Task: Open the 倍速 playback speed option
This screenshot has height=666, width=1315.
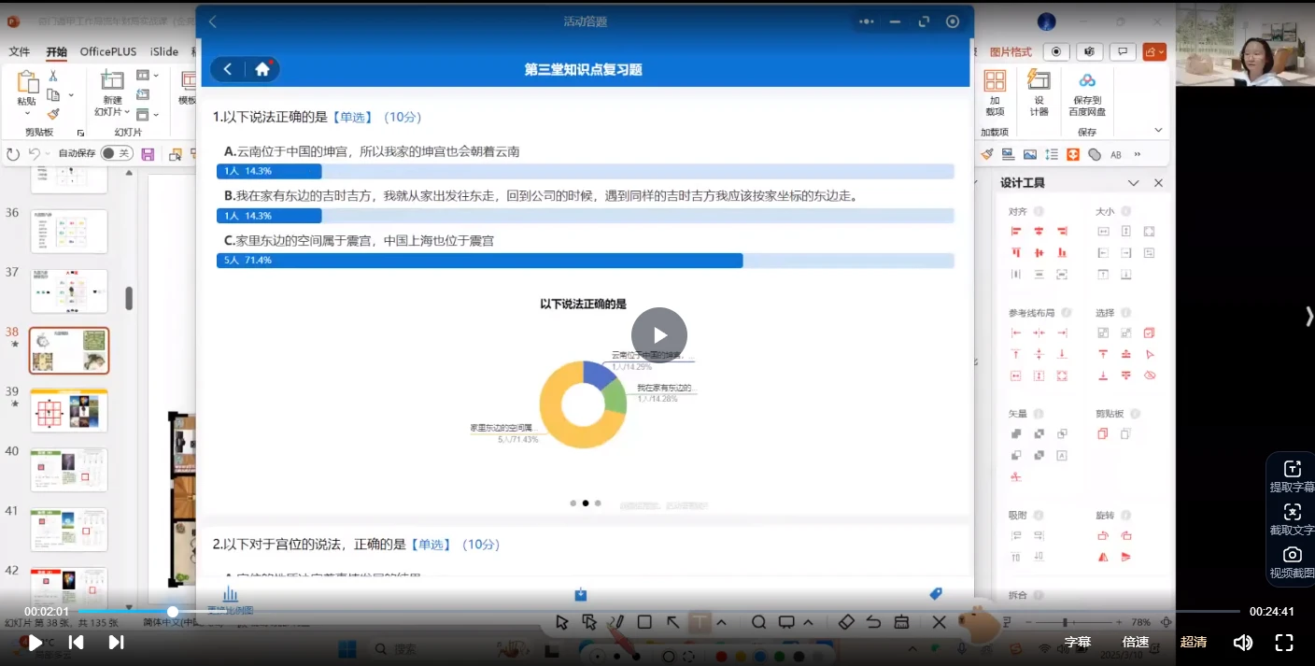Action: (1136, 642)
